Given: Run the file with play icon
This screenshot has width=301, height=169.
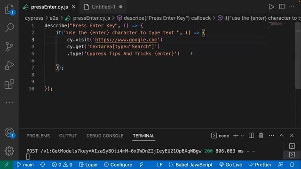Looking at the screenshot, I should pyautogui.click(x=271, y=7).
